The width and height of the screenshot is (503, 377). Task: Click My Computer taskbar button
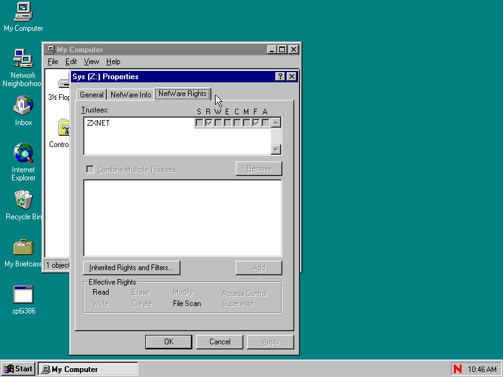(x=88, y=369)
